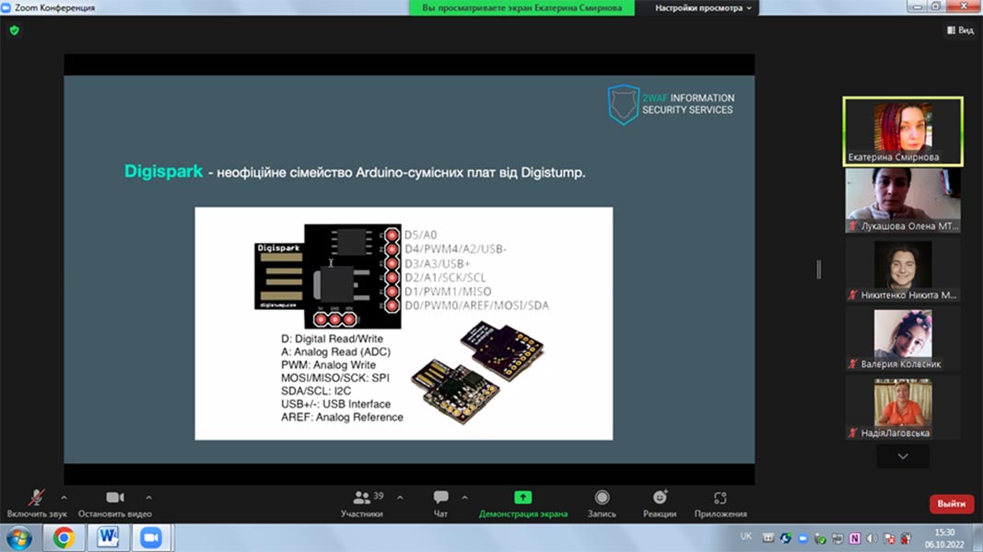983x552 pixels.
Task: Click the 'D: Digital Read/Write' legend line
Action: (332, 339)
